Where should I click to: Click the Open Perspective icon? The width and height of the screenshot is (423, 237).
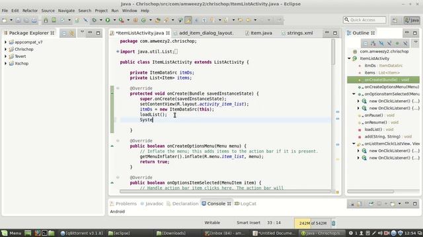point(395,20)
